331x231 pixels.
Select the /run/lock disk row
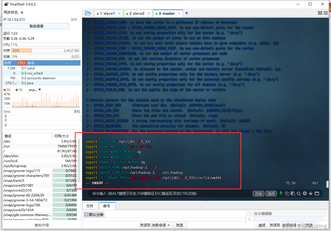(40, 161)
